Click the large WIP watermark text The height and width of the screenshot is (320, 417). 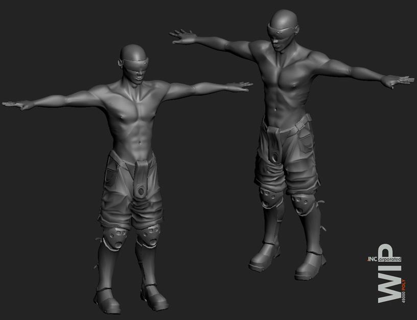point(386,281)
